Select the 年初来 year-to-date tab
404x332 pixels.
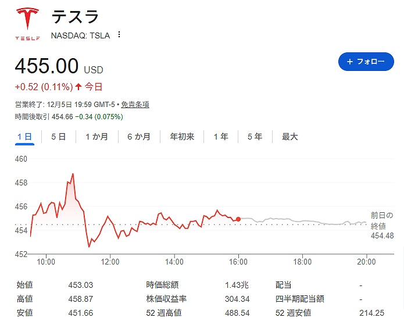(182, 137)
